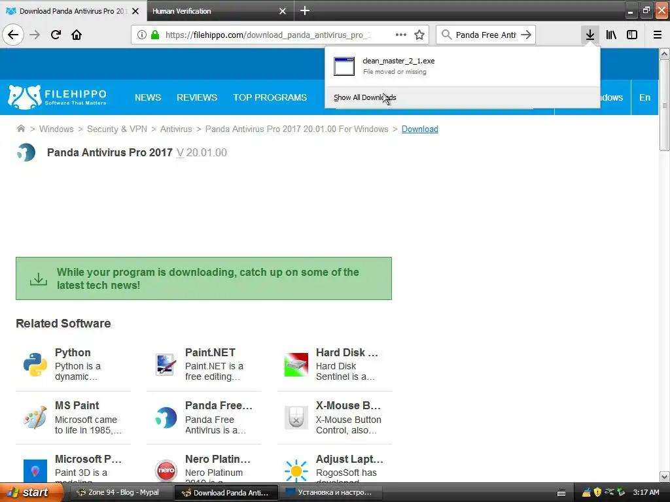This screenshot has height=502, width=670.
Task: Open the NEWS menu item
Action: point(148,97)
